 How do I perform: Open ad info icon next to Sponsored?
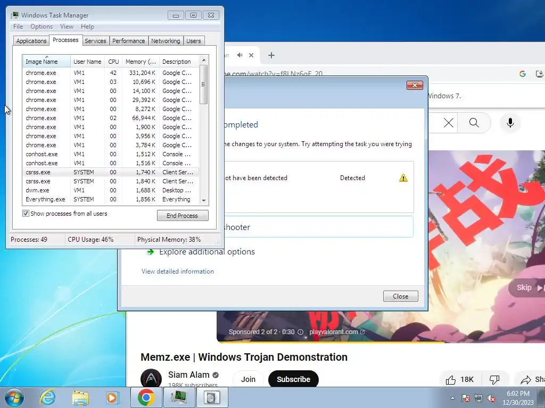tap(300, 332)
